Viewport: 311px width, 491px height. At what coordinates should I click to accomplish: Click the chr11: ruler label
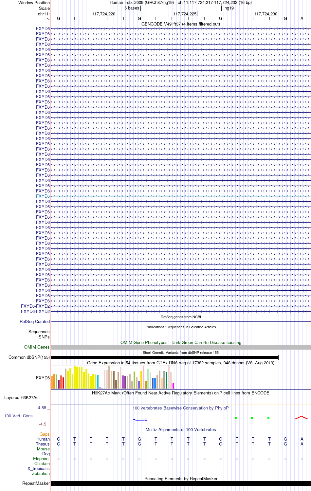pos(44,14)
